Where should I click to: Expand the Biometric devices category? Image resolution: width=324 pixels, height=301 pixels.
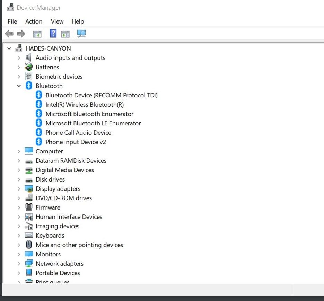19,77
